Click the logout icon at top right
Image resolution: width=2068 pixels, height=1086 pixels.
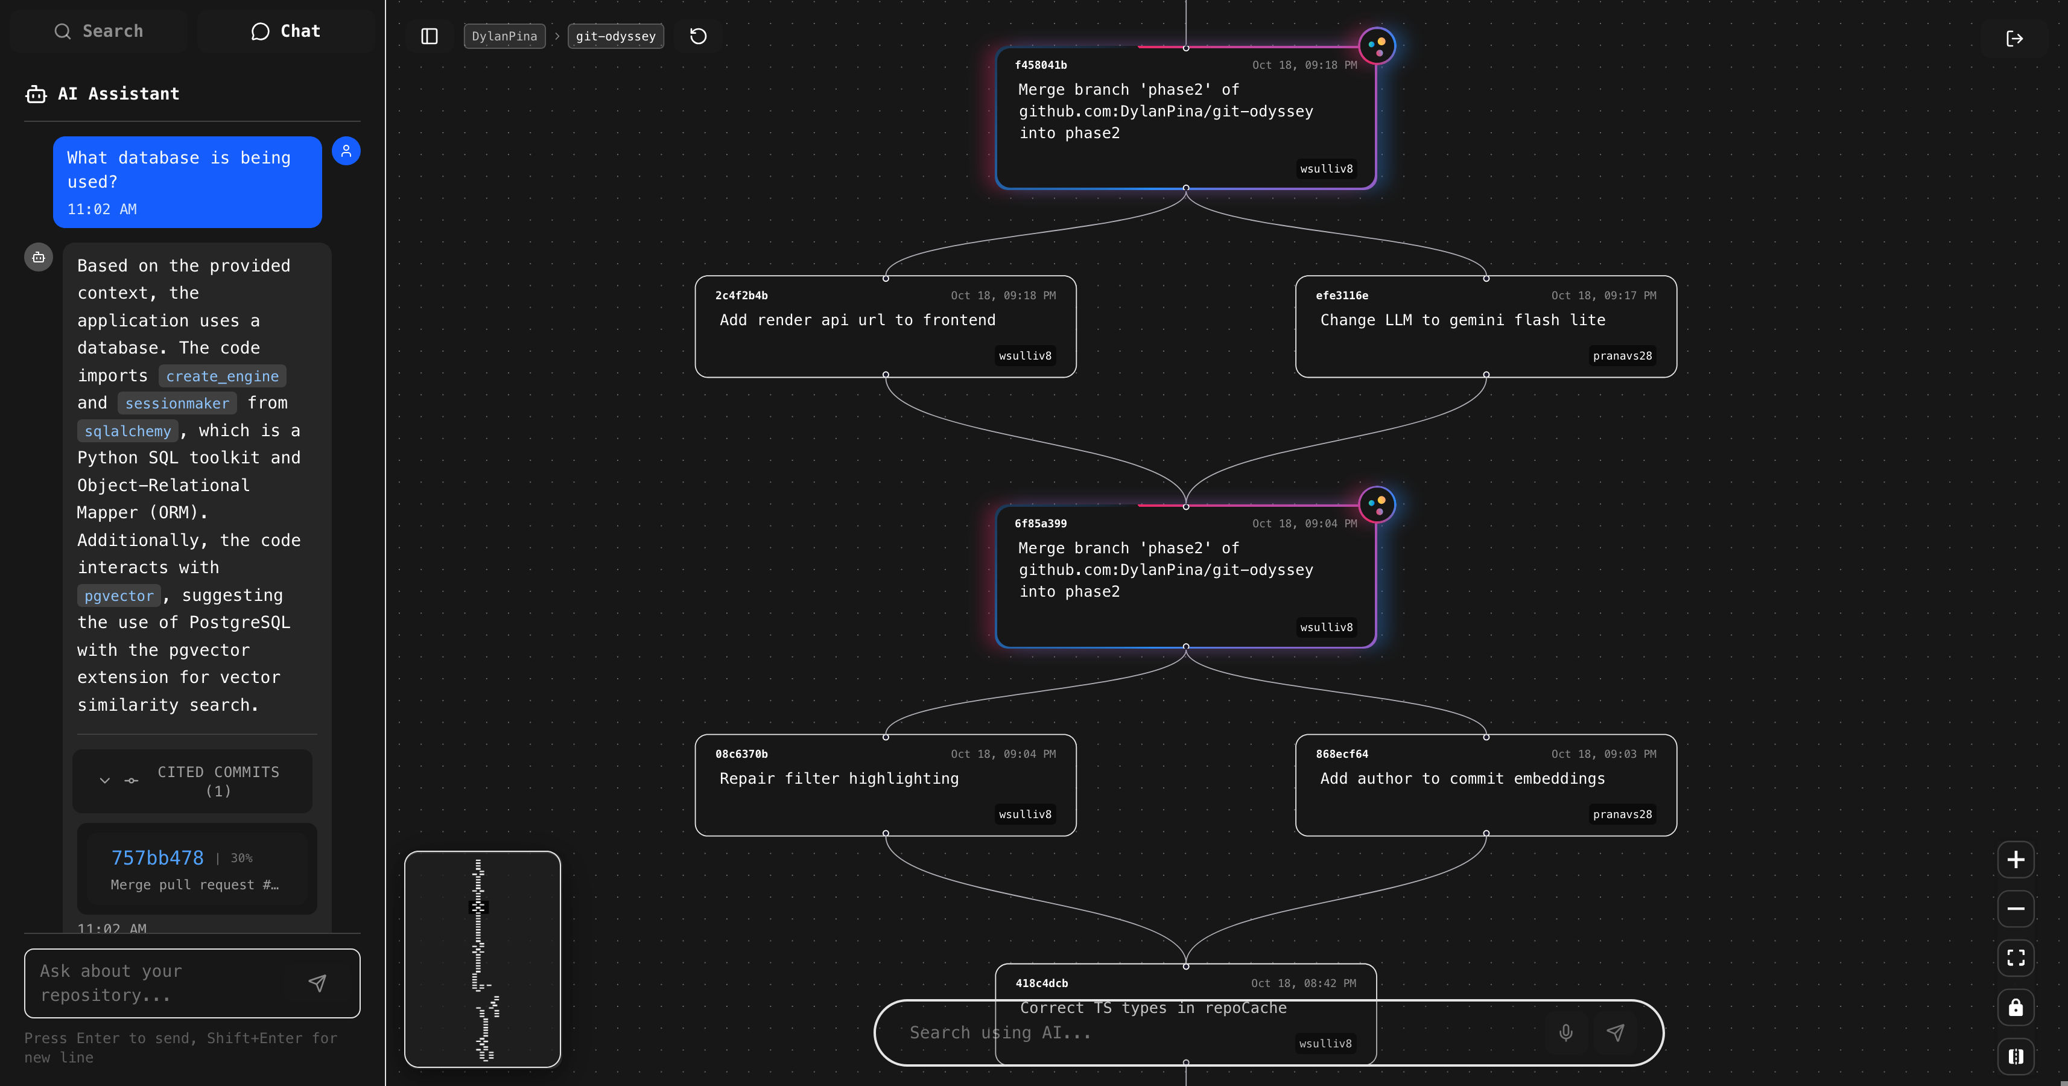pos(2014,39)
